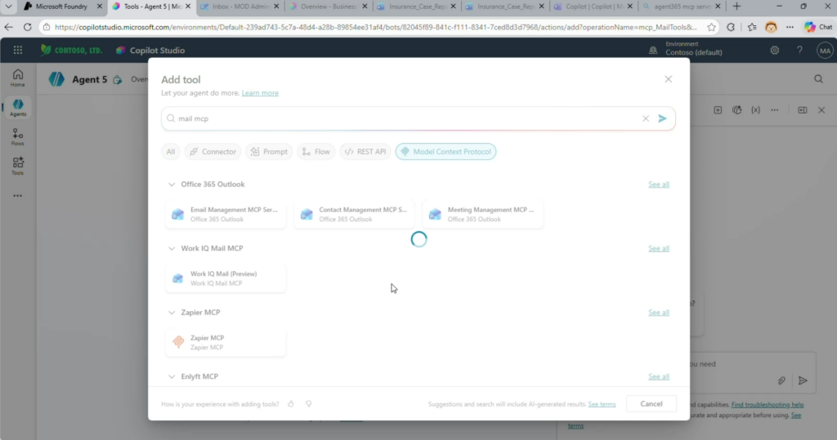The width and height of the screenshot is (837, 440).
Task: Click the Cancel button
Action: click(x=651, y=404)
